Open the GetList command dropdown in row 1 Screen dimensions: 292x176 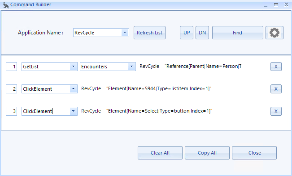click(x=74, y=67)
